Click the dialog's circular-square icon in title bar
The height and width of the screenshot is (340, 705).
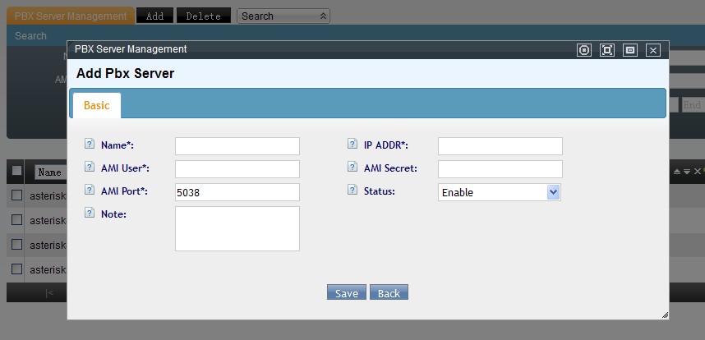pos(584,50)
